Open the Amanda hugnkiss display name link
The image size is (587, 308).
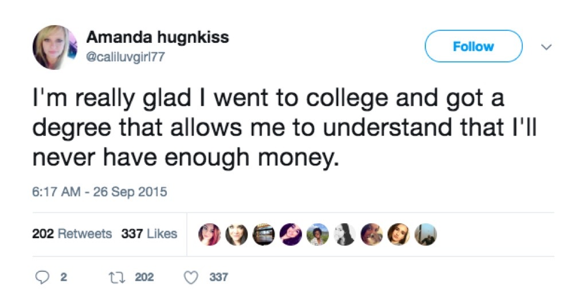click(x=158, y=38)
